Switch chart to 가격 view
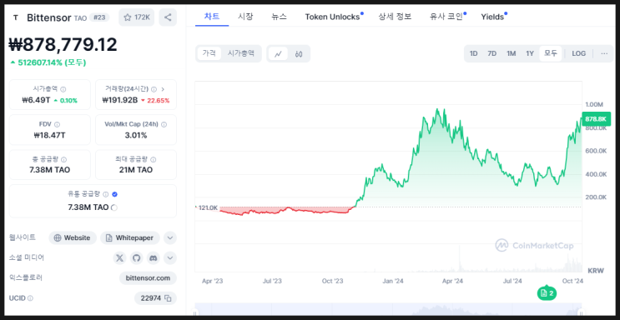 pos(209,53)
